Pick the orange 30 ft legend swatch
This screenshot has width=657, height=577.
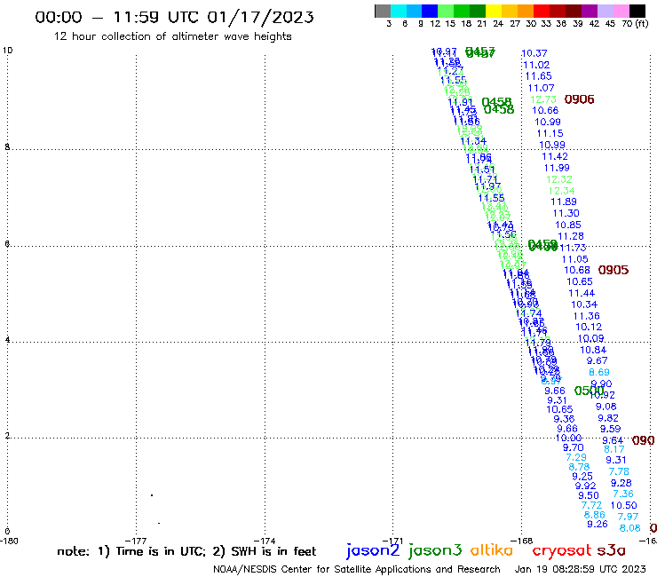tap(526, 11)
